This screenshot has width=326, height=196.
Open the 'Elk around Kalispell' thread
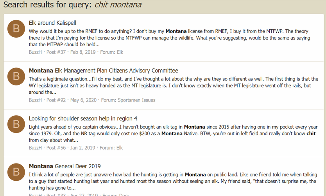(x=52, y=23)
